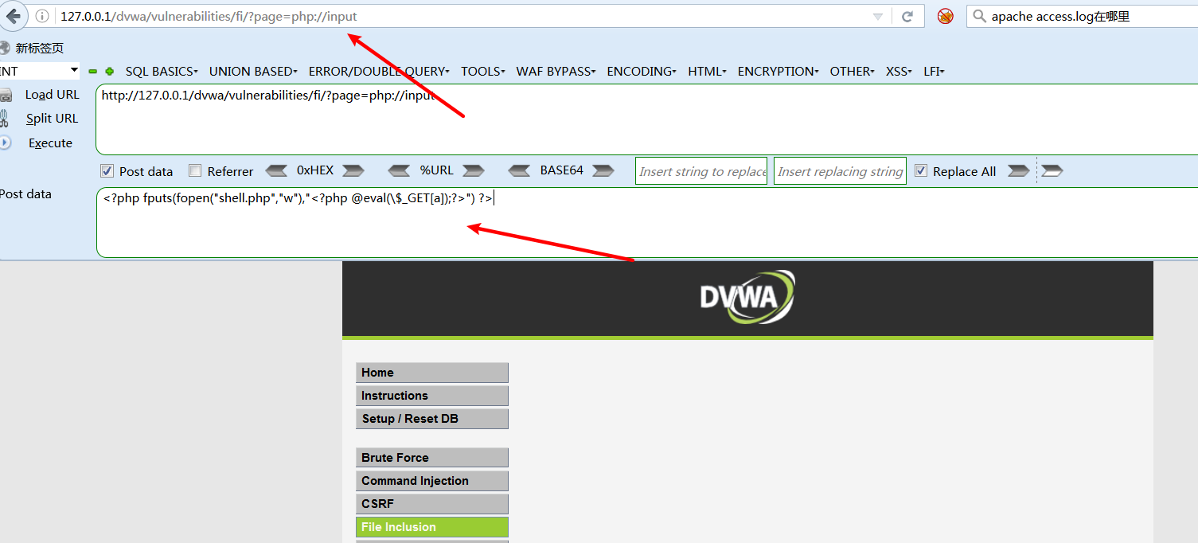Click the left arrow before 0xHEX to decode

click(x=276, y=170)
